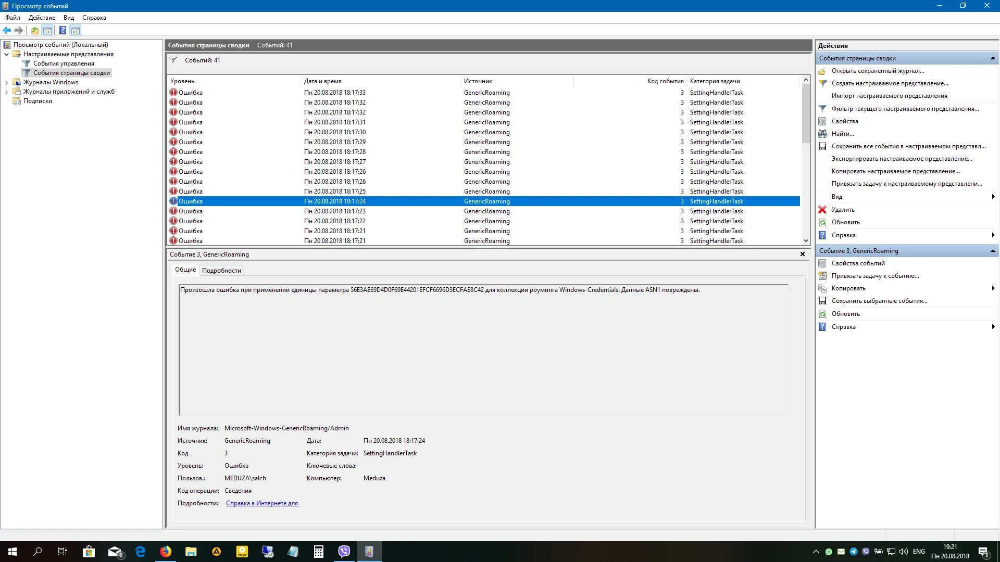This screenshot has width=1000, height=562.
Task: Click Create Custom View action
Action: (x=890, y=83)
